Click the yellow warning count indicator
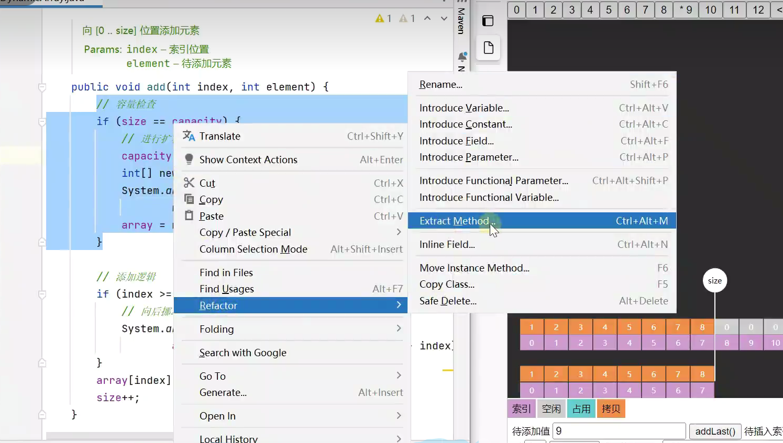The width and height of the screenshot is (783, 443). point(383,19)
